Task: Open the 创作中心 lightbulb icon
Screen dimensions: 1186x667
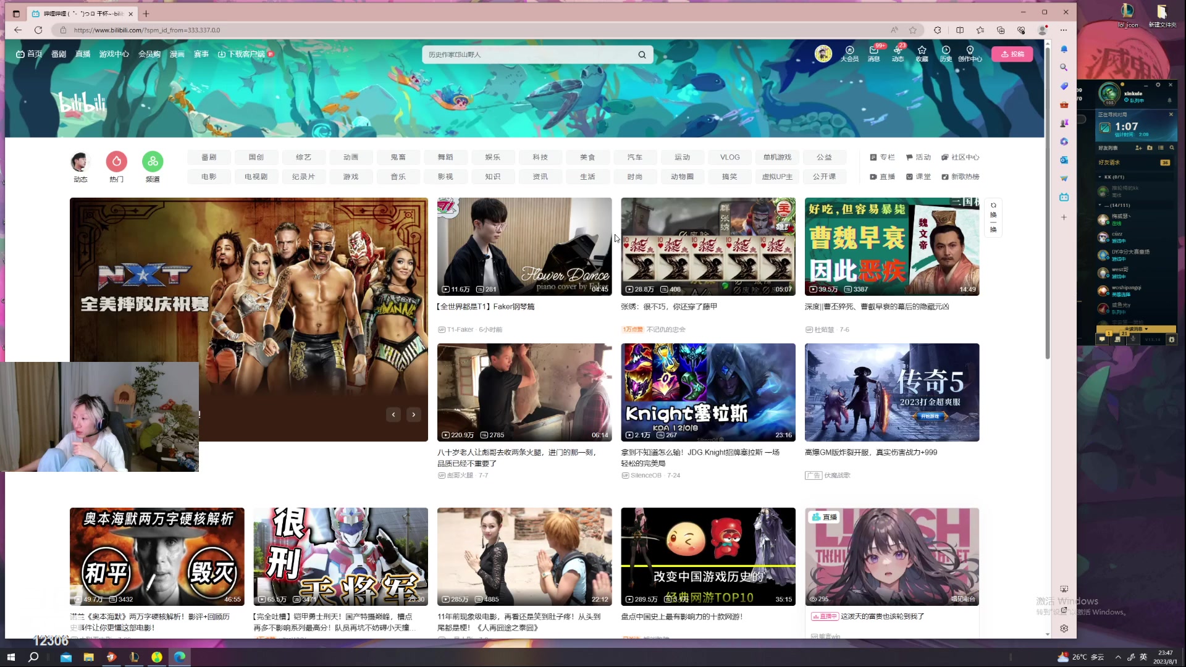Action: pos(970,54)
